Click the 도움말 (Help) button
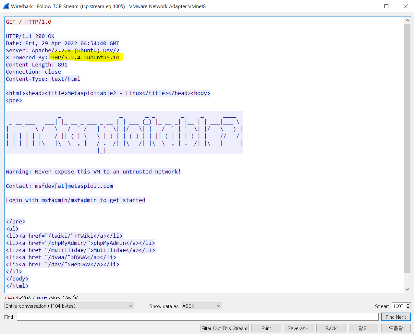The height and width of the screenshot is (334, 414). (x=396, y=328)
